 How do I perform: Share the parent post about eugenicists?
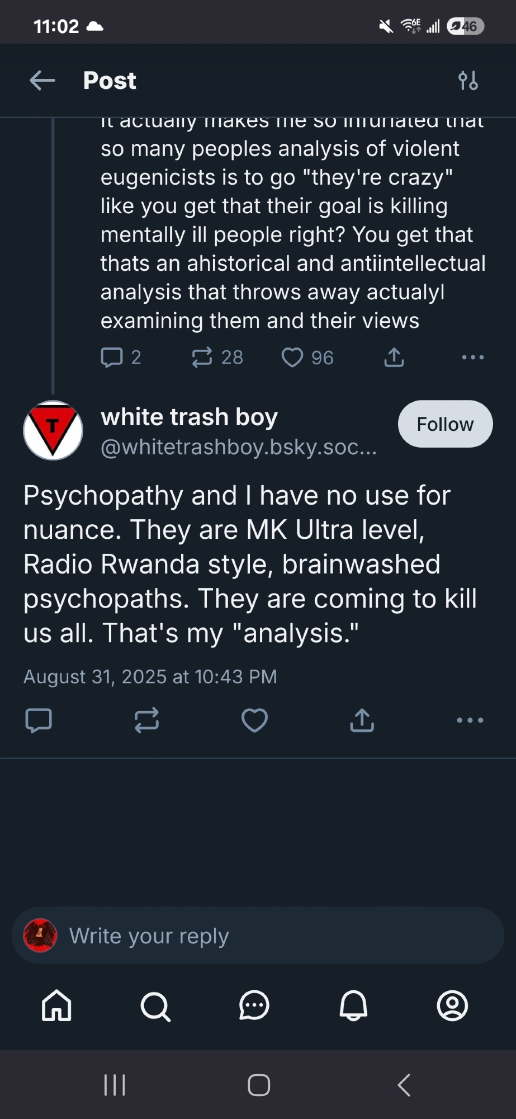tap(394, 357)
